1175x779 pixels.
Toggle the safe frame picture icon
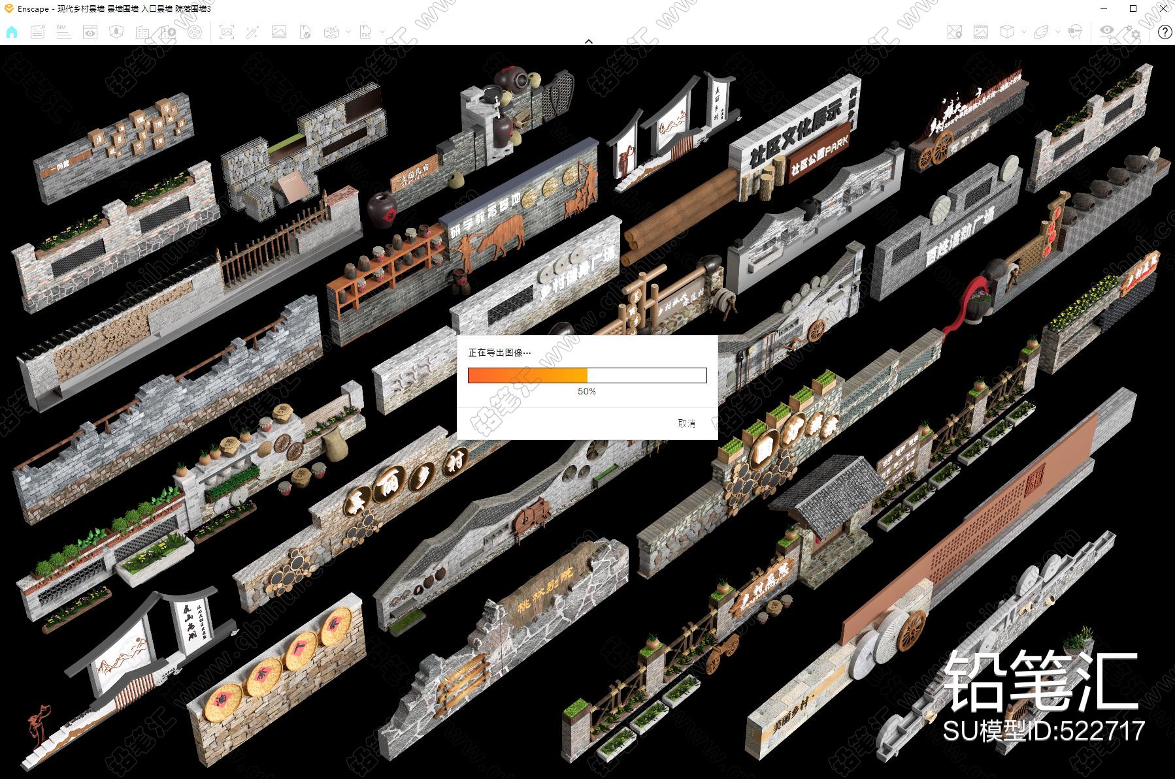(981, 32)
